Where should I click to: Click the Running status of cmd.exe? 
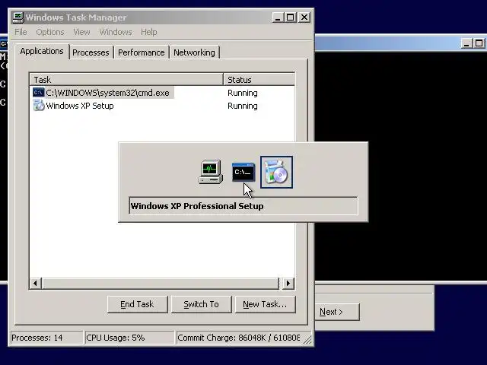[x=243, y=93]
